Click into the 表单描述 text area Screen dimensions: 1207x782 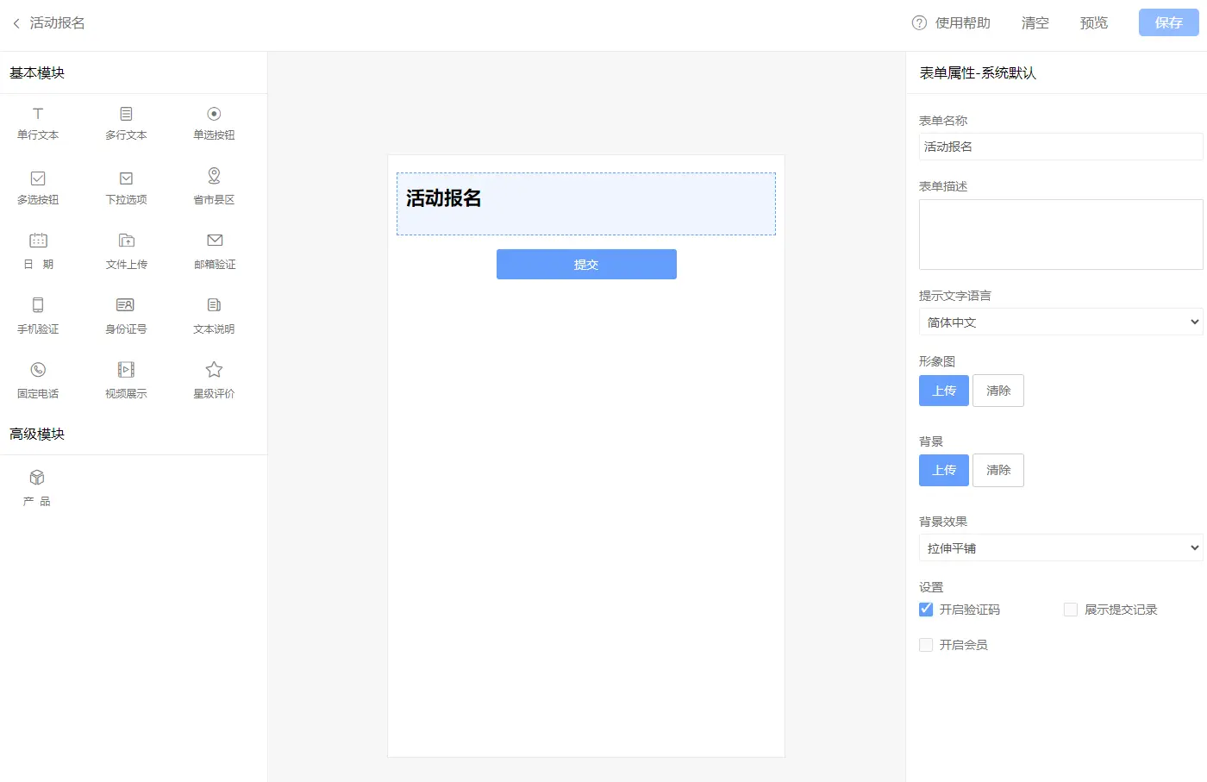point(1060,235)
